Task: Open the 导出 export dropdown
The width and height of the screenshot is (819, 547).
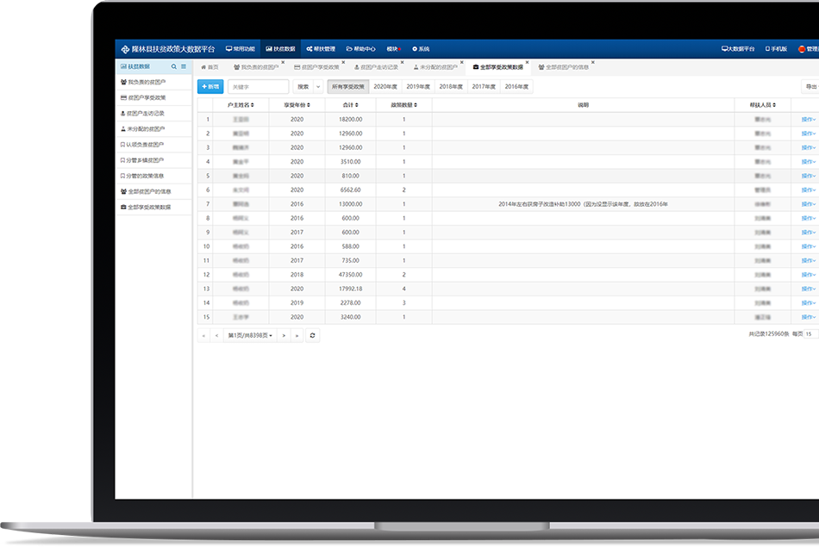Action: pos(810,87)
